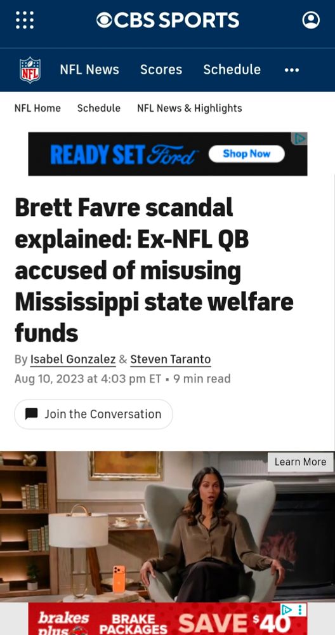The image size is (335, 635).
Task: Tap the speech bubble comment icon
Action: tap(32, 414)
